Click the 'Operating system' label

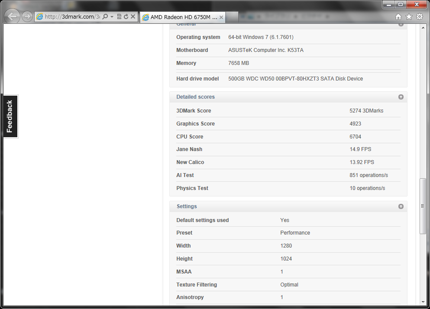click(x=198, y=37)
